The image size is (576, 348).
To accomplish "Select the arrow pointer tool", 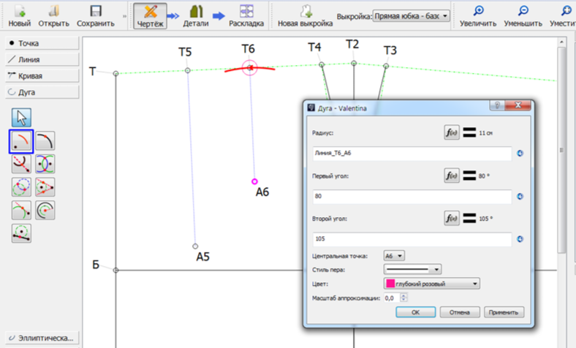I will coord(21,118).
